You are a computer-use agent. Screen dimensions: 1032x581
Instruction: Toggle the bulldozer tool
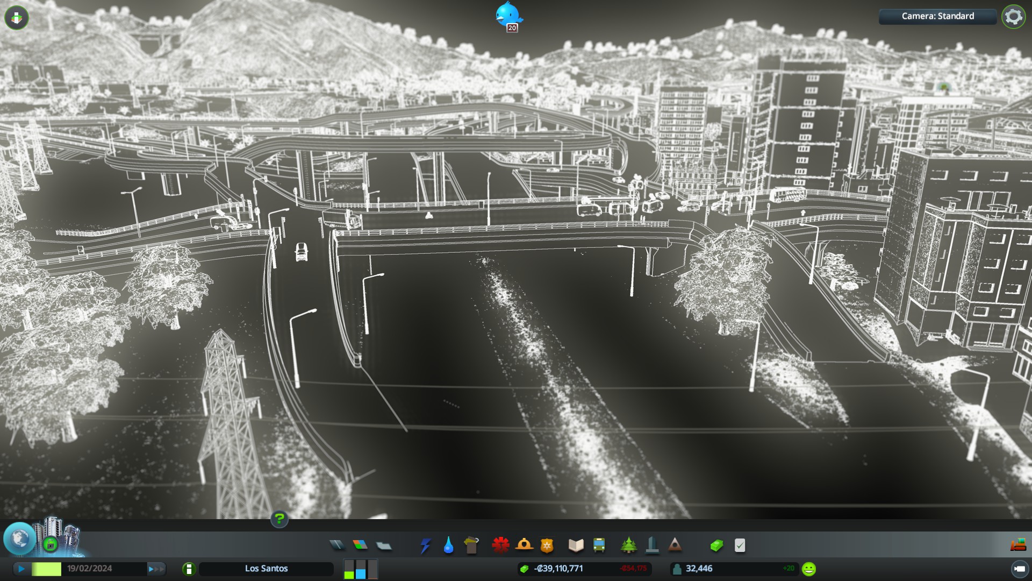(x=1018, y=545)
